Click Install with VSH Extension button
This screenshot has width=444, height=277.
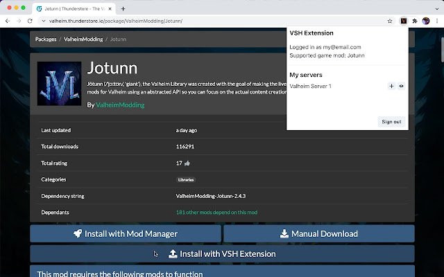[222, 254]
